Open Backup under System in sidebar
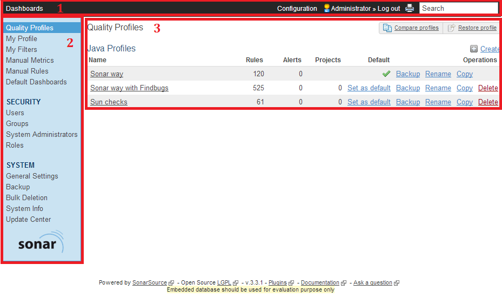The image size is (502, 297). (x=18, y=187)
